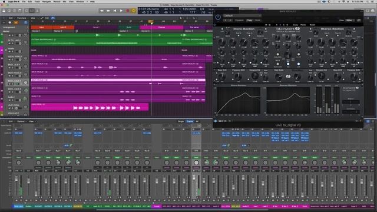377x212 pixels.
Task: Click the center link icon between the sections
Action: pyautogui.click(x=288, y=77)
